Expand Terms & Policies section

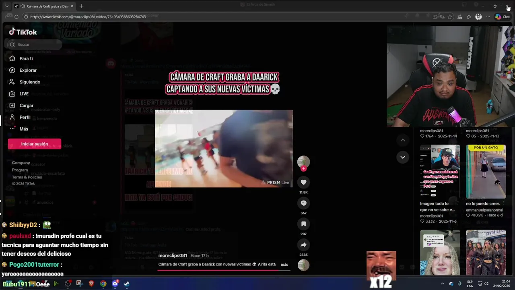coord(27,177)
